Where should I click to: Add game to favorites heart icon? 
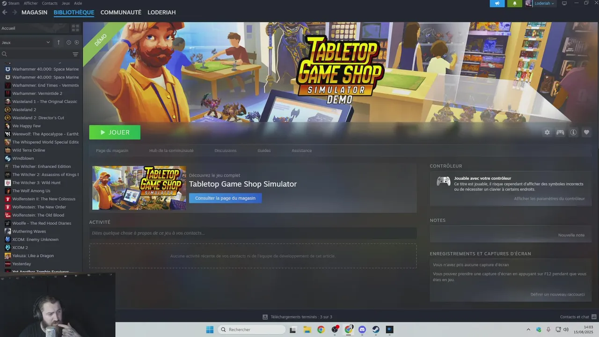pos(586,132)
